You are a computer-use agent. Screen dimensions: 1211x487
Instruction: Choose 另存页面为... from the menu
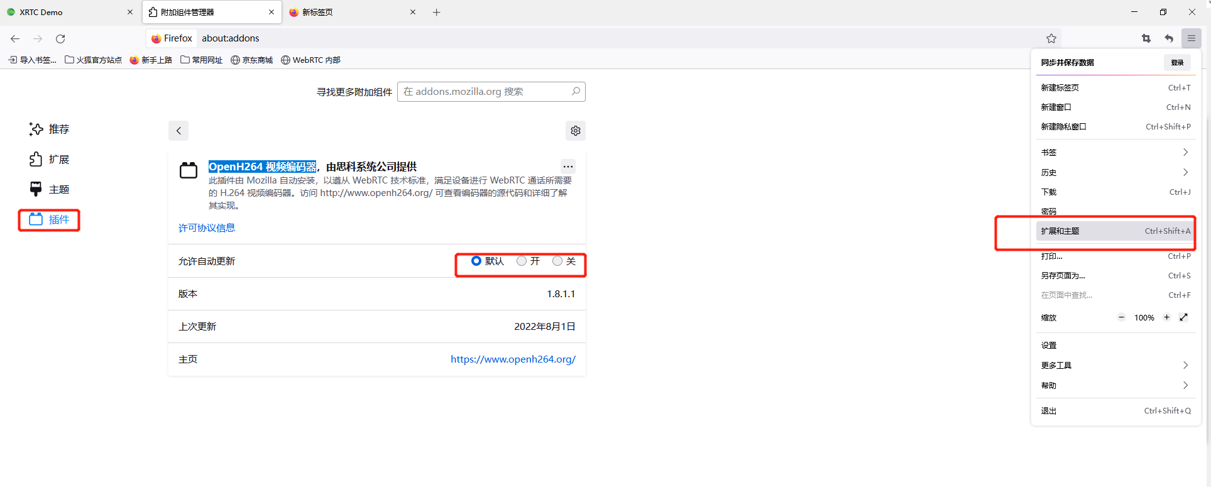click(1115, 275)
